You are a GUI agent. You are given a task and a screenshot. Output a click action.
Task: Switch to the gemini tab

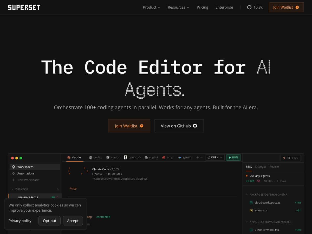[185, 157]
